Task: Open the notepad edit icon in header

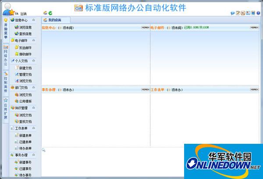Action: (238, 13)
